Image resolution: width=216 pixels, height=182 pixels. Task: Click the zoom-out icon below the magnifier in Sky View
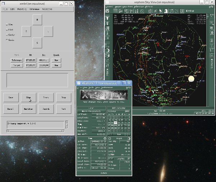(x=212, y=28)
